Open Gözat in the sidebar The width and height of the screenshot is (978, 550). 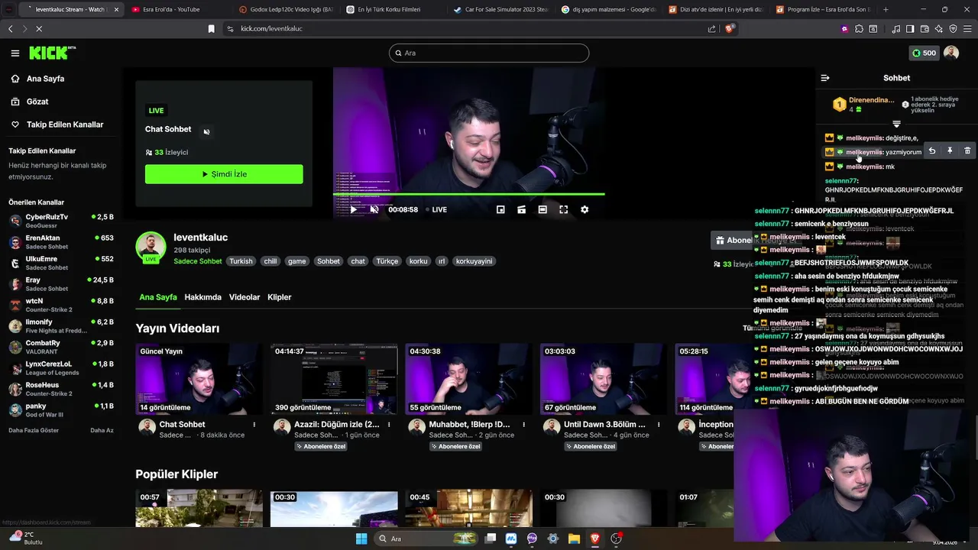click(x=37, y=102)
